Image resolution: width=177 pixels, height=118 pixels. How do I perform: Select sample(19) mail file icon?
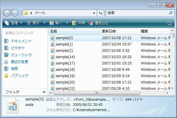(53, 76)
